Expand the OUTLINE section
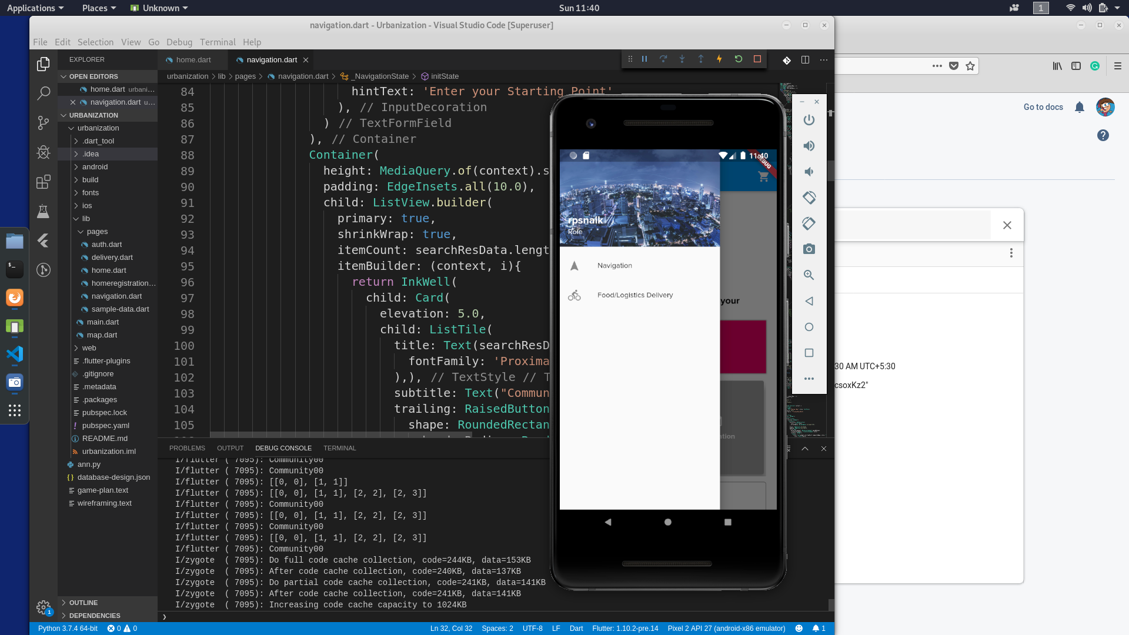Screen dimensions: 1129x635 point(83,603)
